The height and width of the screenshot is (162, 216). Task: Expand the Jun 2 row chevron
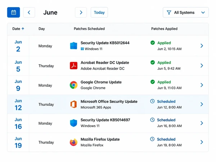tap(202, 46)
